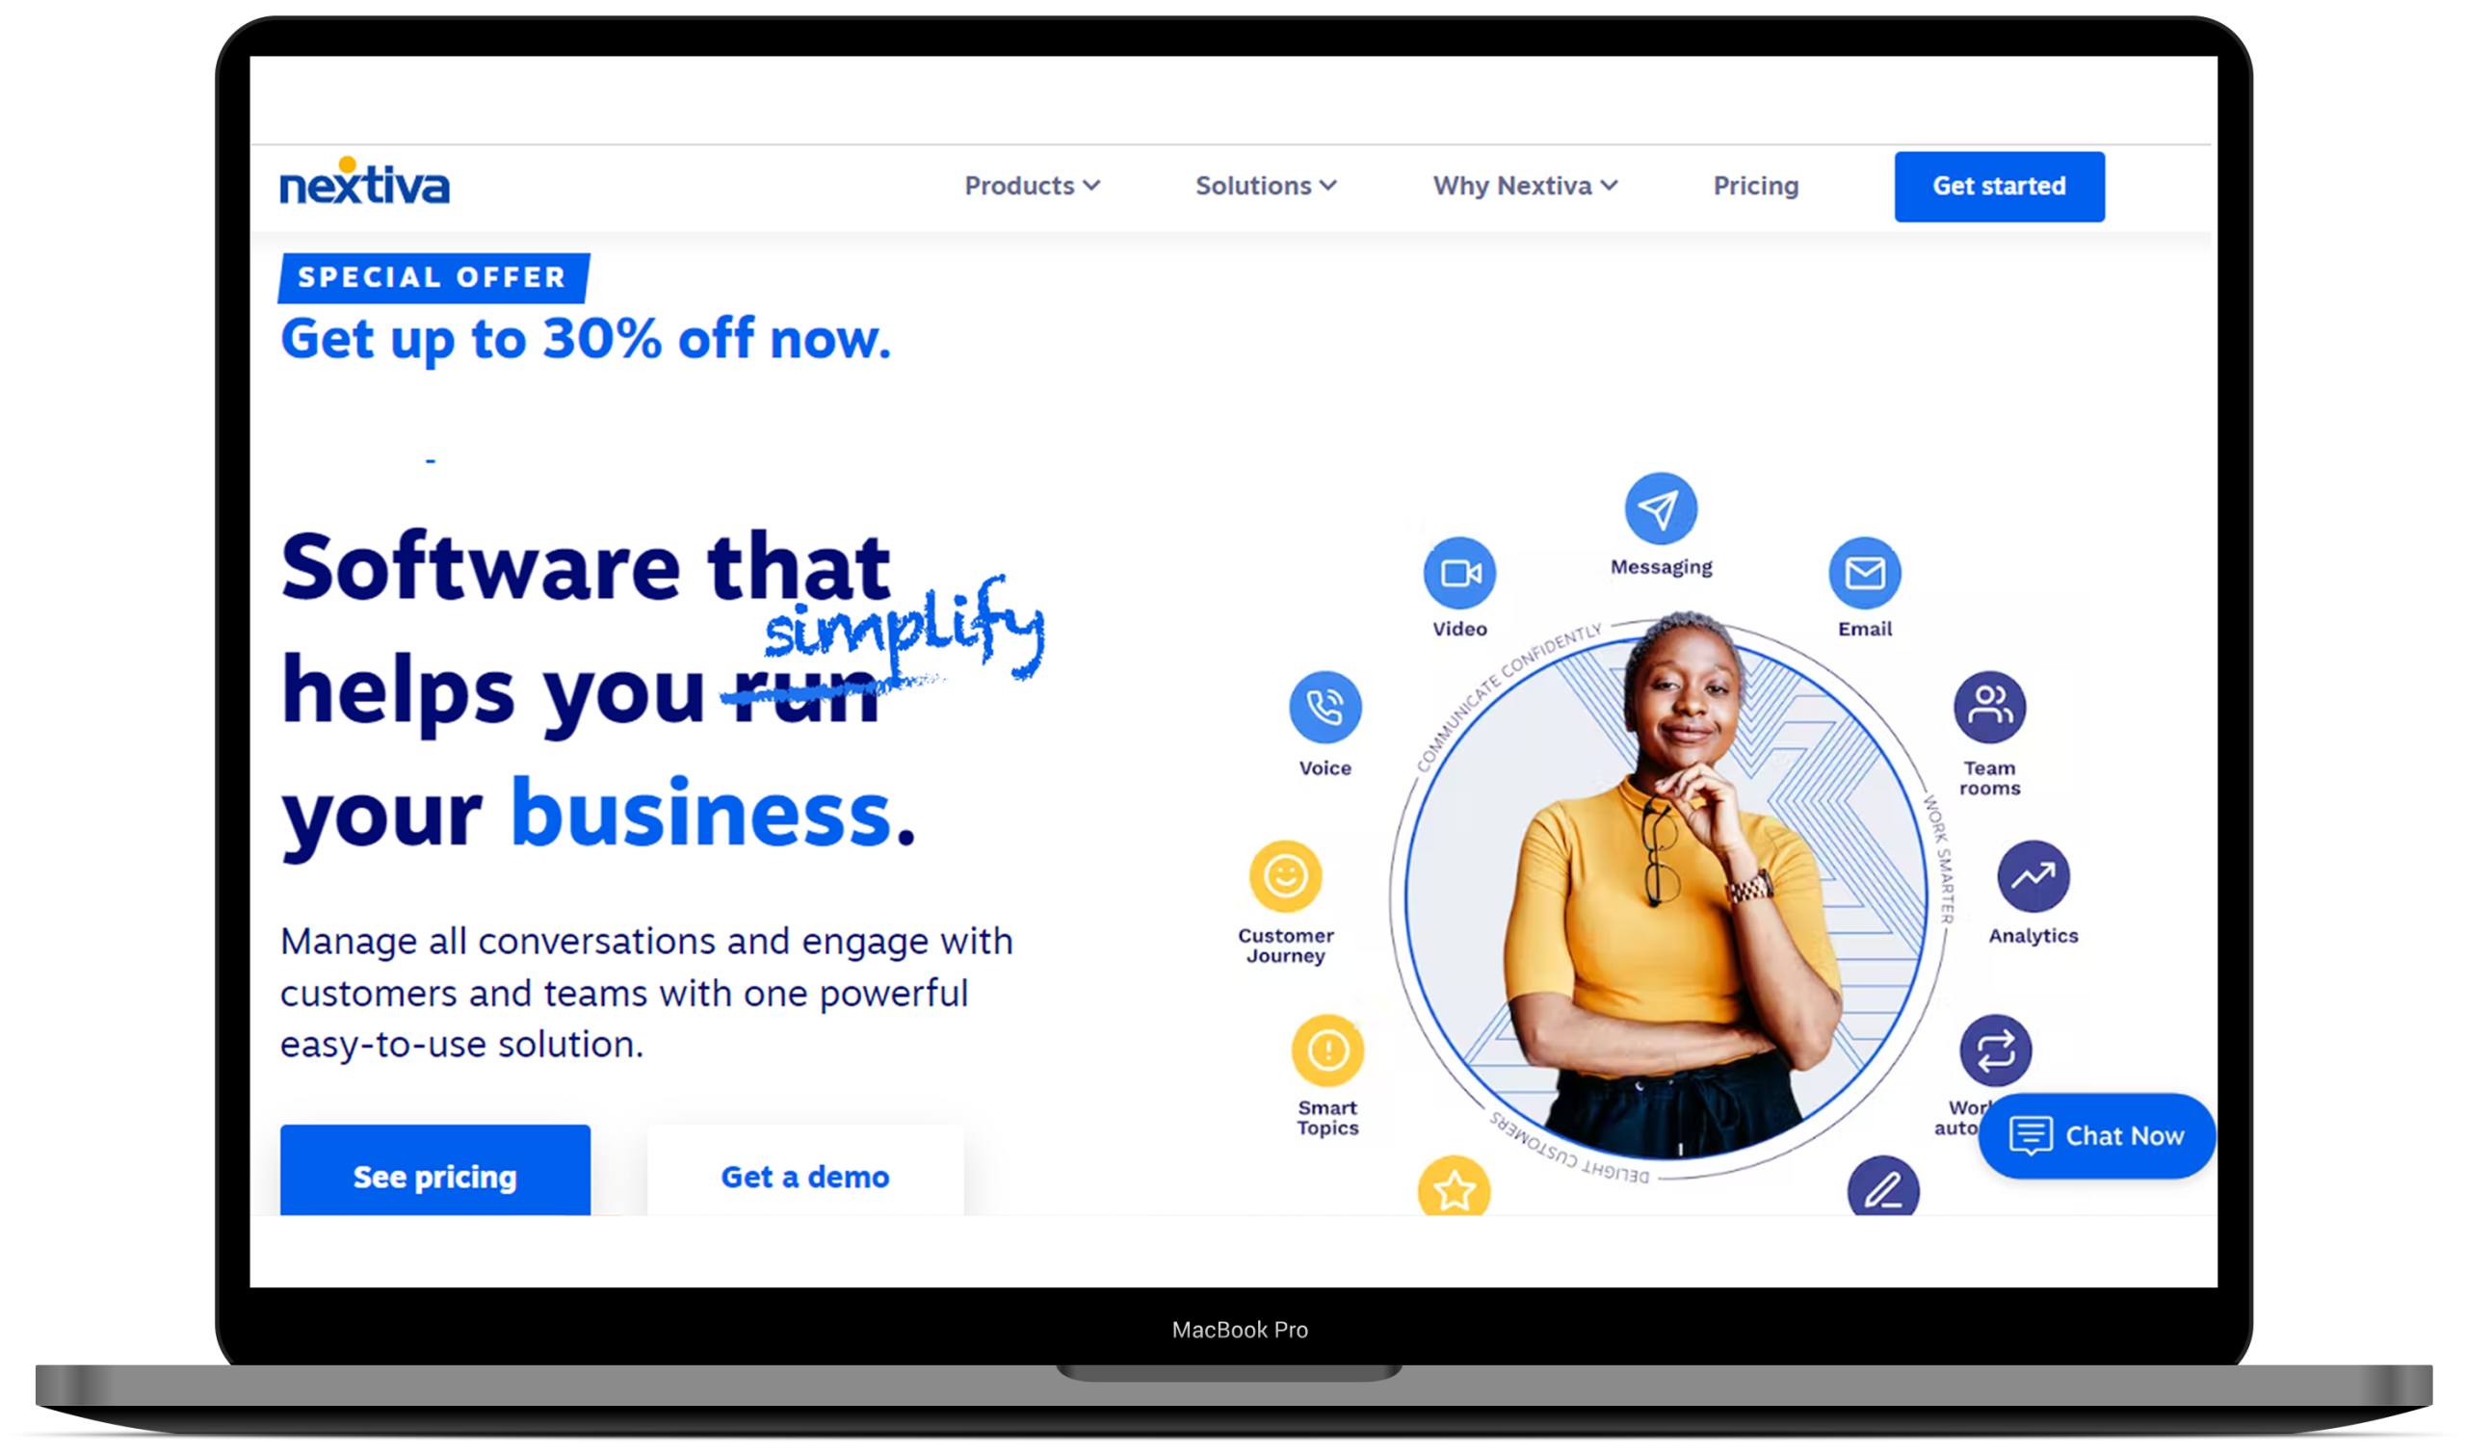The height and width of the screenshot is (1452, 2466).
Task: Click the Get a demo link
Action: tap(804, 1178)
